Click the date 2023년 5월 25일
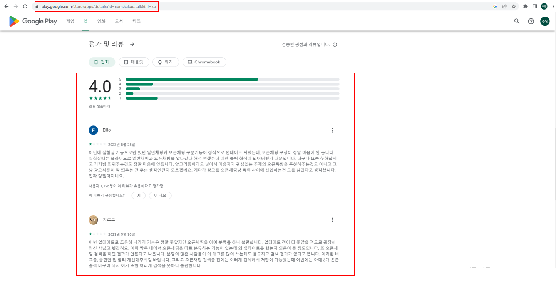Viewport: 556px width, 292px height. (x=122, y=145)
